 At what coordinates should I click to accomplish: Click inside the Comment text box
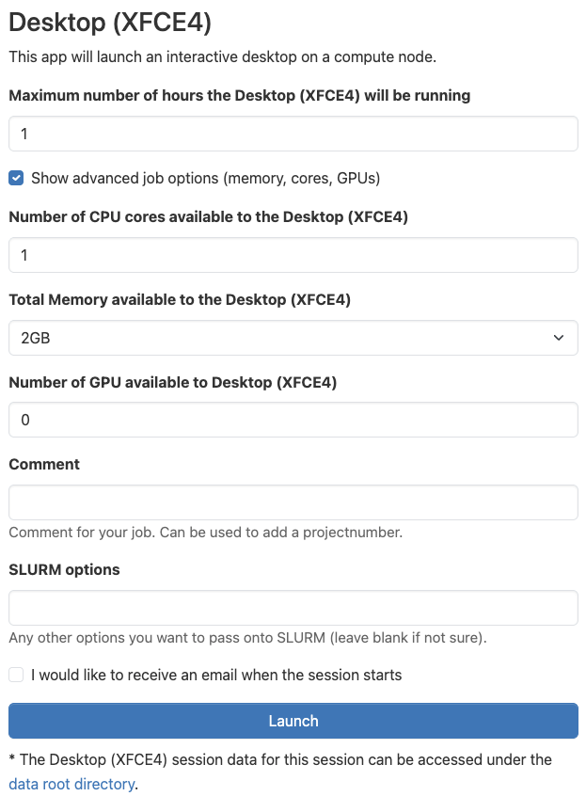[x=293, y=502]
